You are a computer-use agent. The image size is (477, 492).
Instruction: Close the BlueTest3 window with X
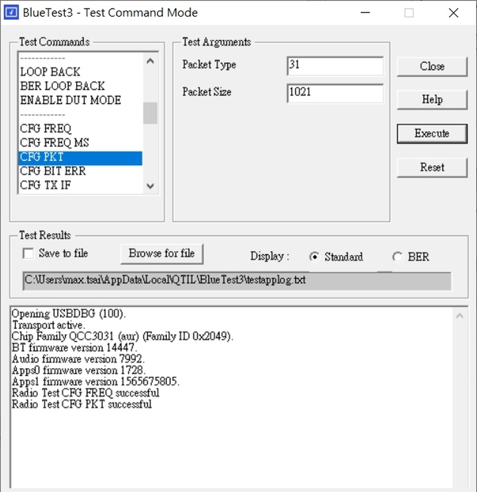453,13
